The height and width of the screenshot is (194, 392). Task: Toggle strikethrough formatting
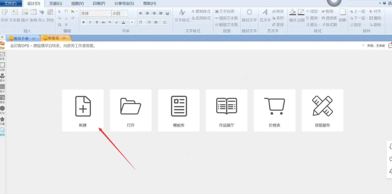103,22
